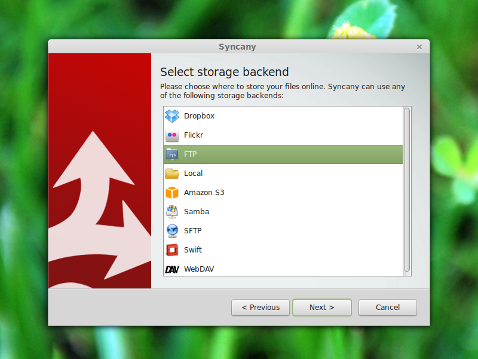Choose the Flickr backend label
478x359 pixels.
click(193, 135)
